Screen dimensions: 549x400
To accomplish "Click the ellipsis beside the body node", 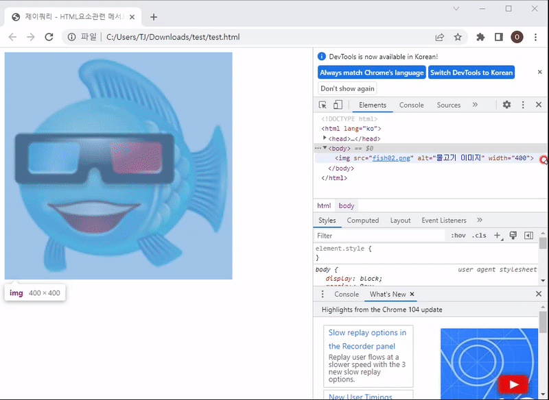I will click(318, 148).
